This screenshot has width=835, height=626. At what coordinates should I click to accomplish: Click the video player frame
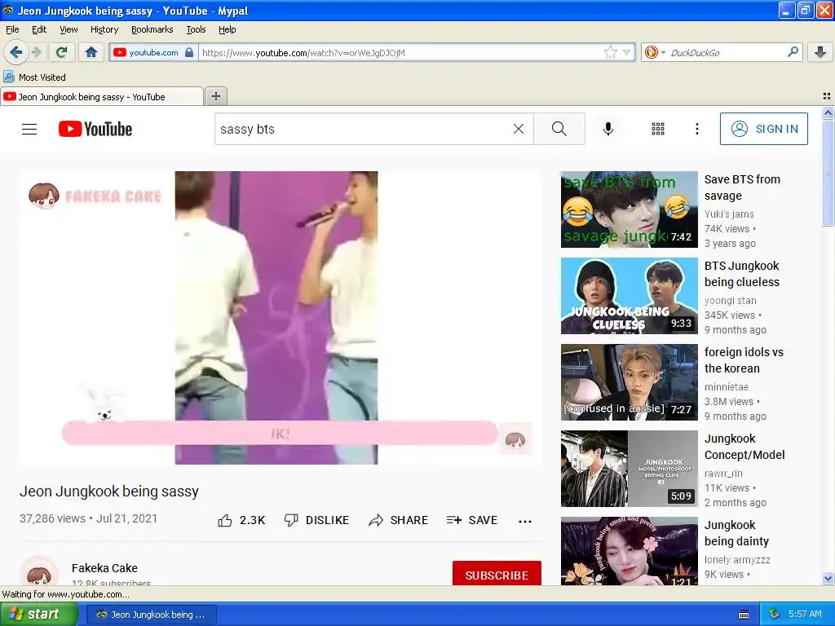(x=281, y=318)
